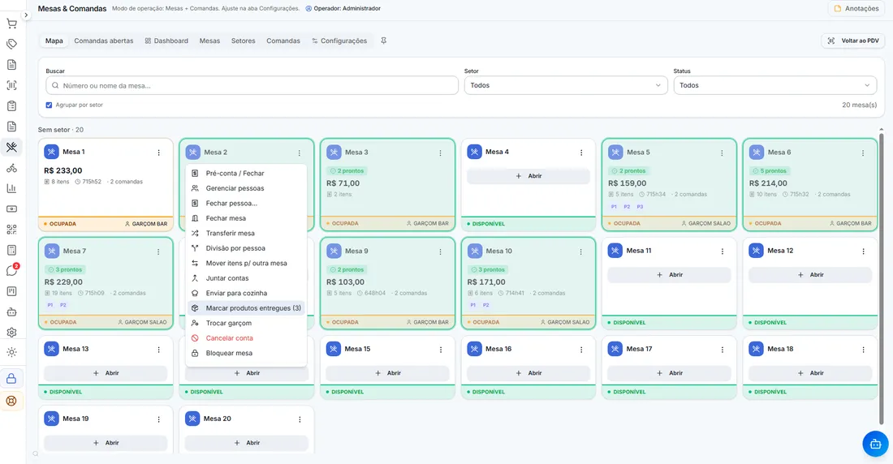Switch to the Setores tab
Image resolution: width=893 pixels, height=464 pixels.
click(x=244, y=41)
